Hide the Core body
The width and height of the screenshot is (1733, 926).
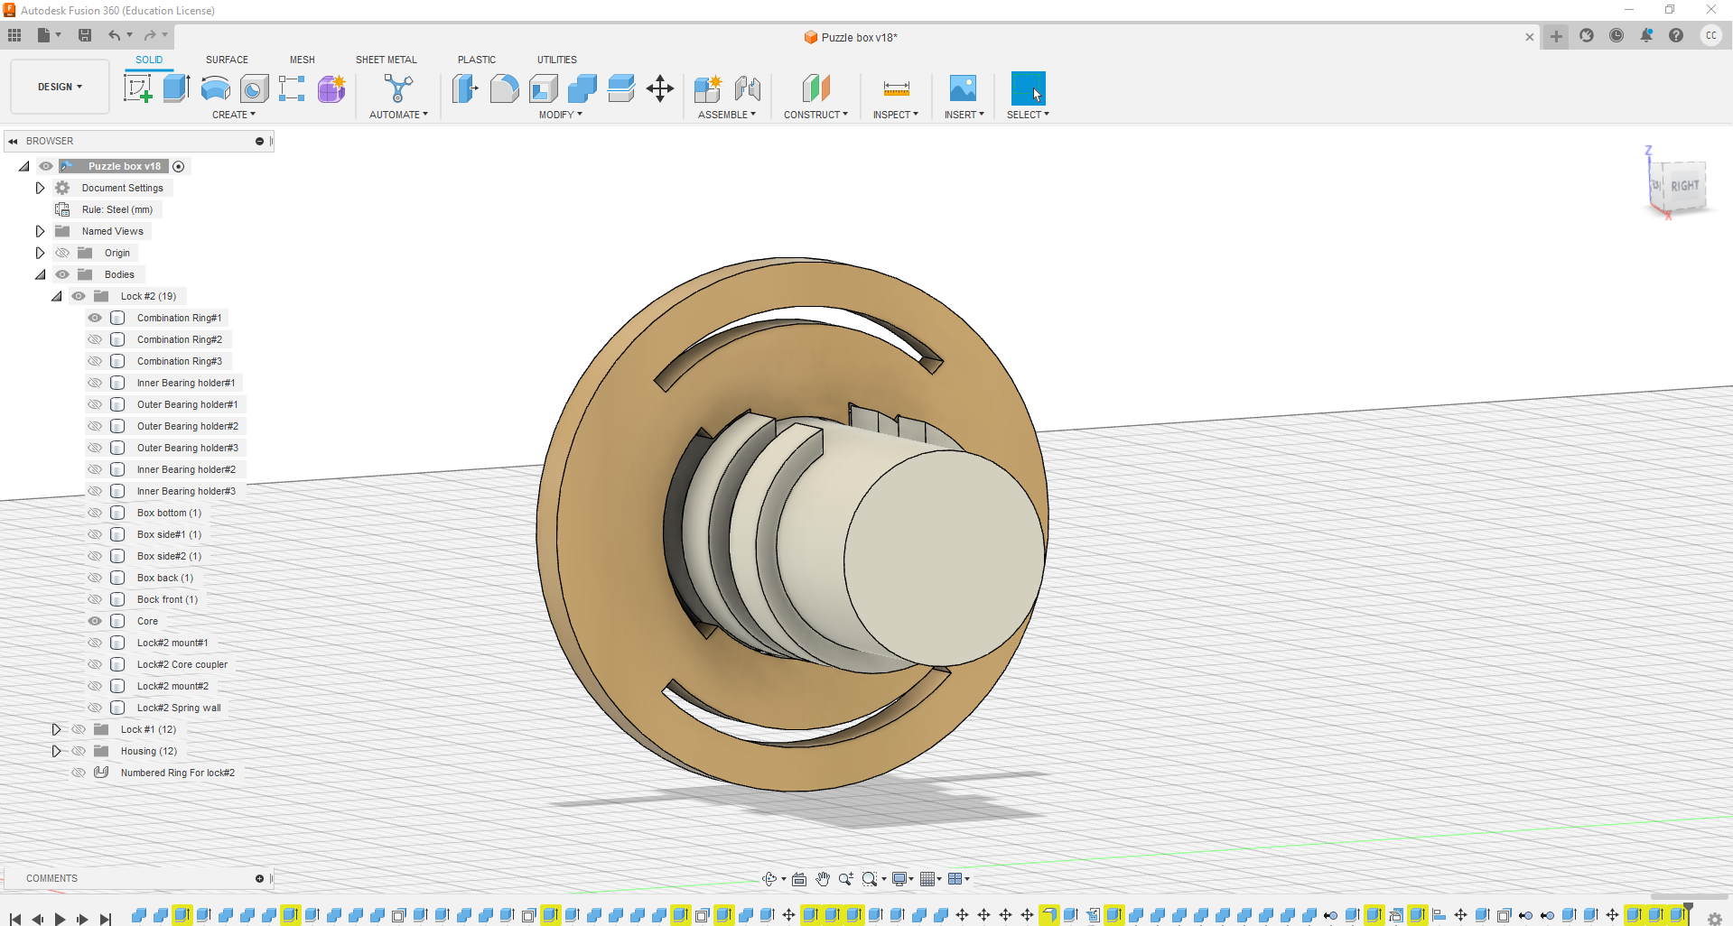tap(94, 621)
